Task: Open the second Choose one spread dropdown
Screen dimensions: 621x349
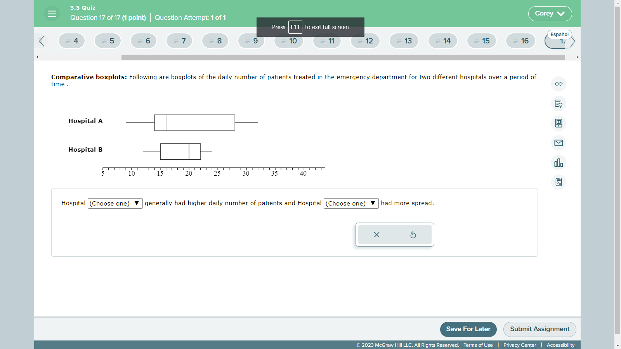Action: (x=350, y=203)
